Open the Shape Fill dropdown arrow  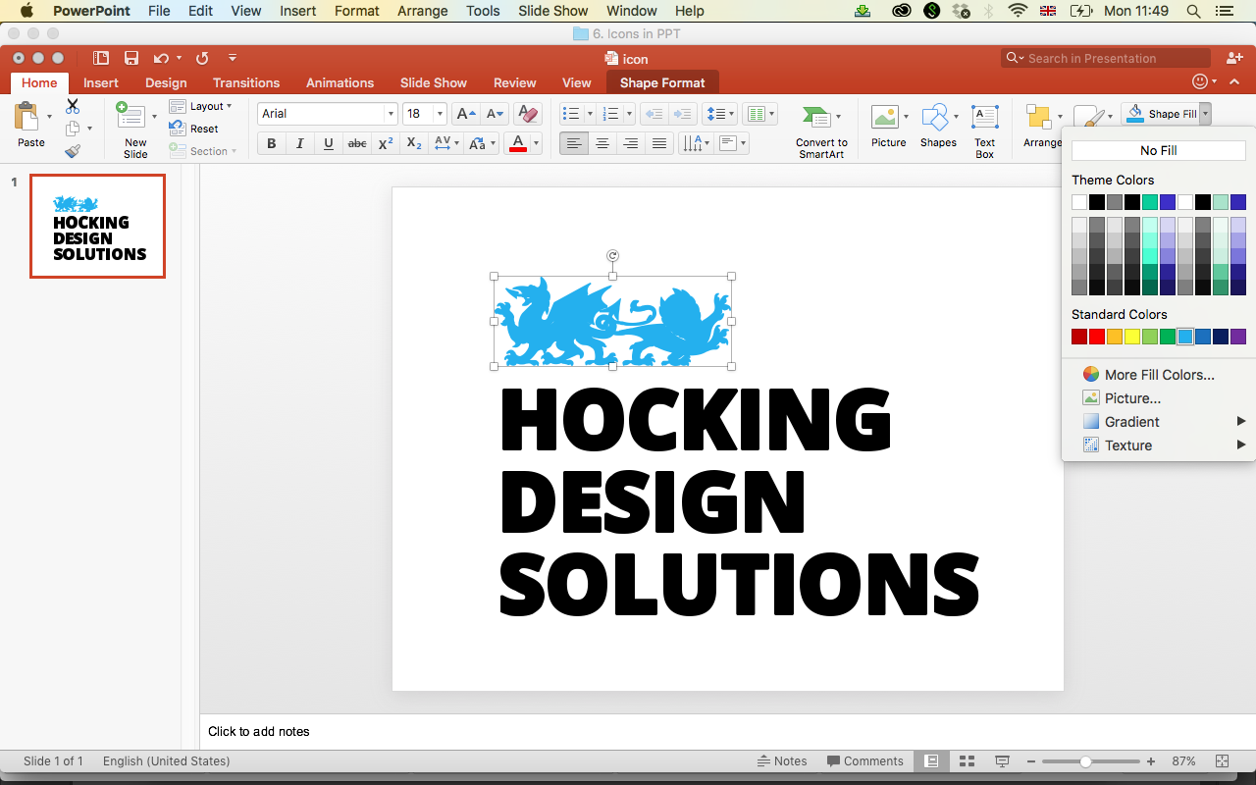pos(1205,113)
